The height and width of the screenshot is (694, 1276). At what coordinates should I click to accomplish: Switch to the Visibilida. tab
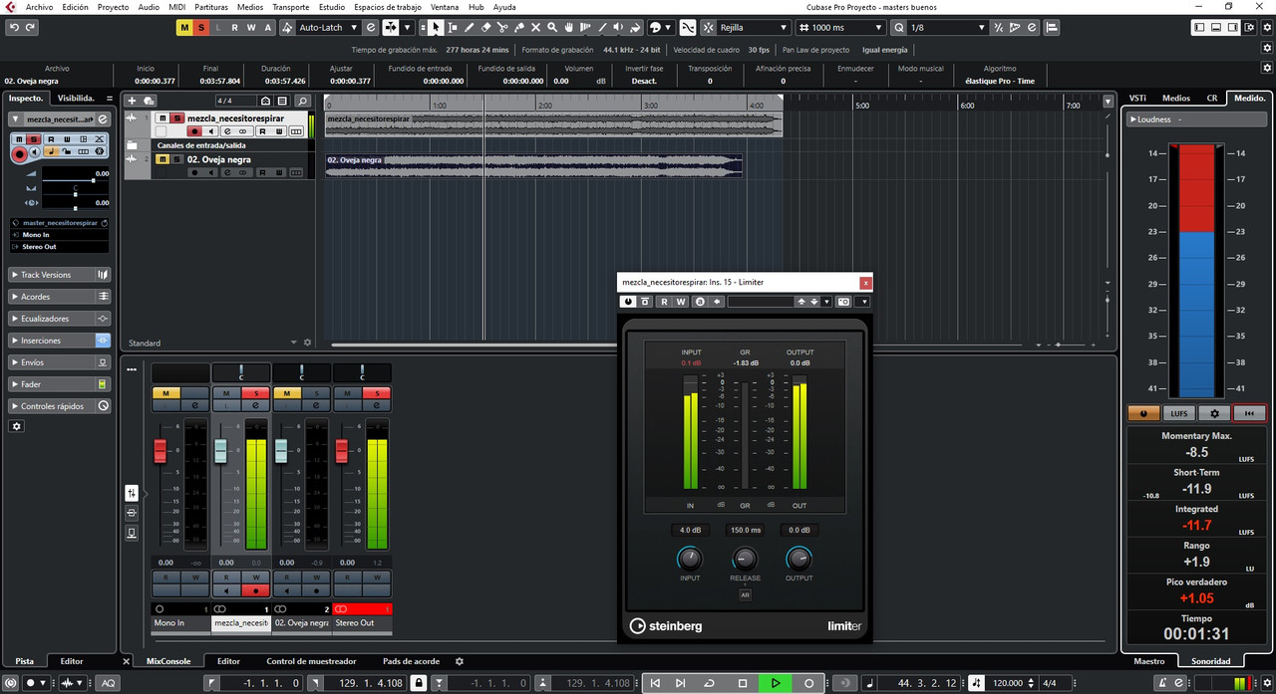point(76,98)
